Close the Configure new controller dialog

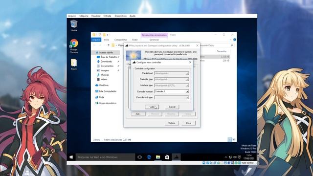click(190, 63)
